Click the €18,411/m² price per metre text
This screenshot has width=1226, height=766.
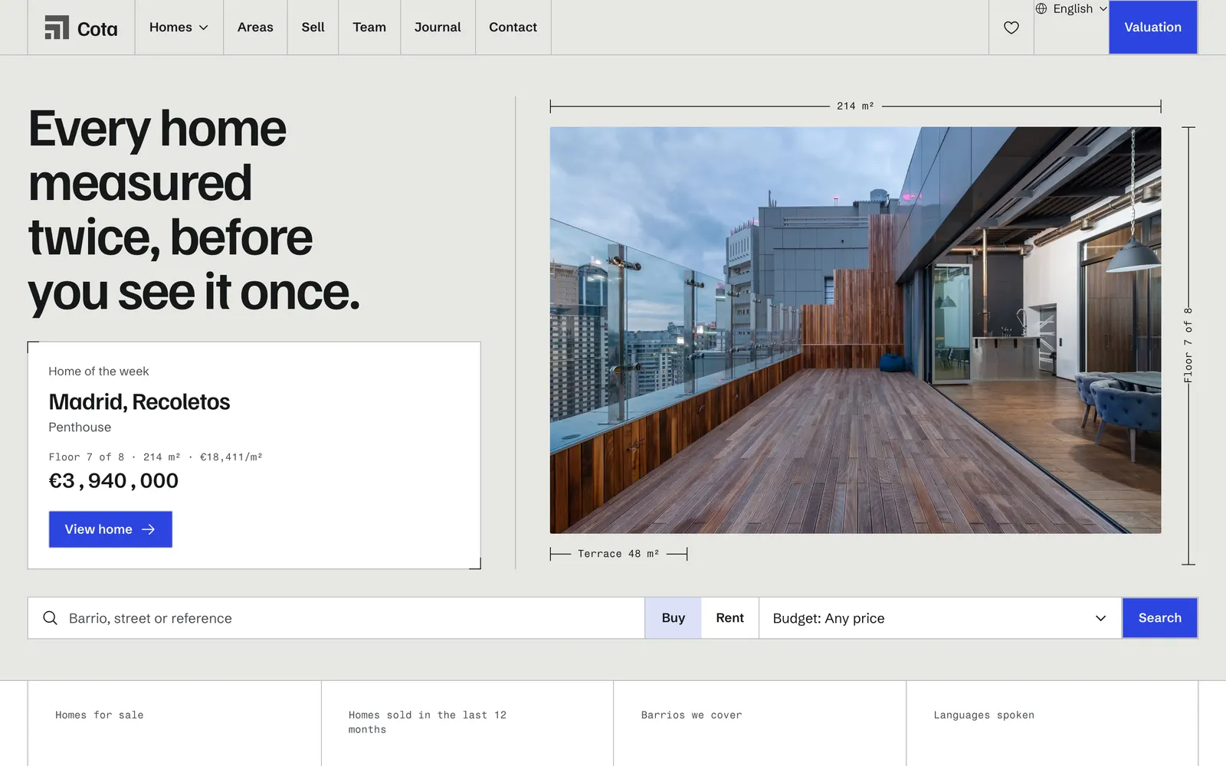click(231, 457)
